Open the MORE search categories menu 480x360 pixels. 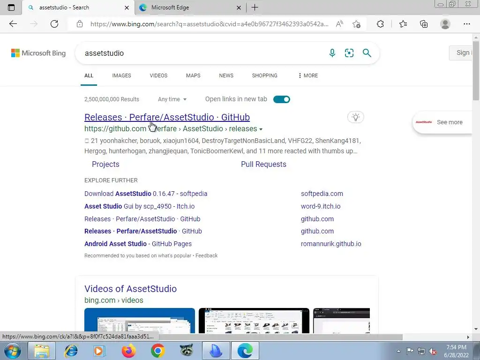[308, 75]
